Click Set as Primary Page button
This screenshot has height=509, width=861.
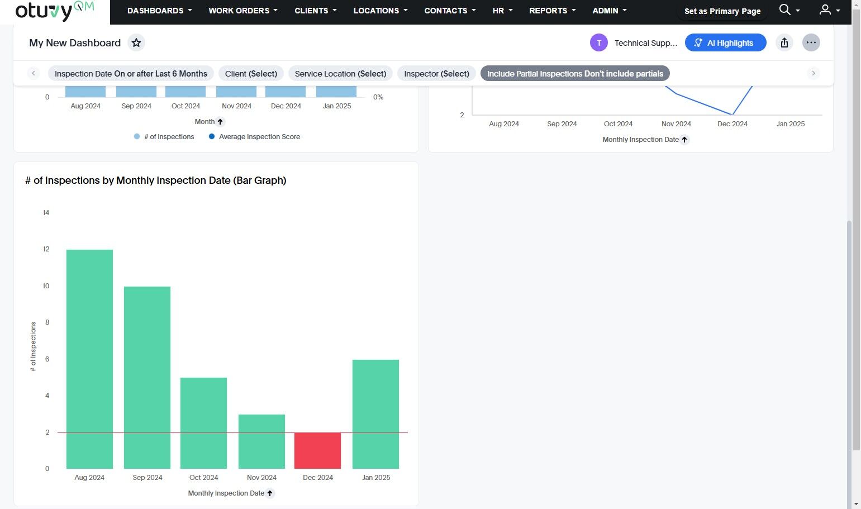[722, 11]
